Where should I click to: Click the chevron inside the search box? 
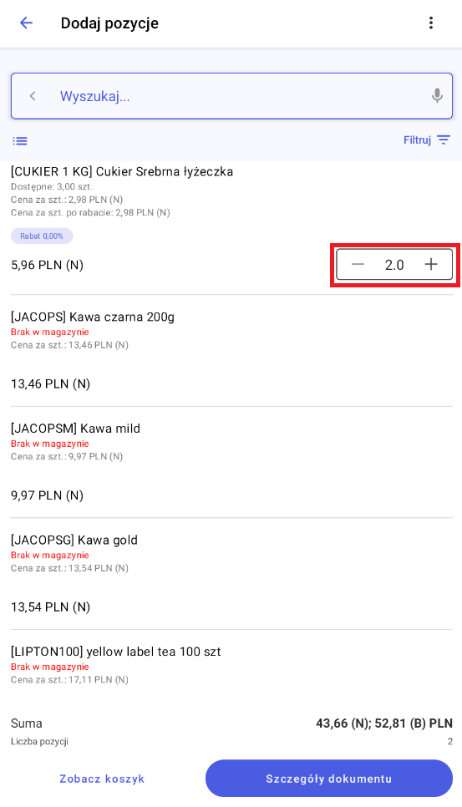33,96
